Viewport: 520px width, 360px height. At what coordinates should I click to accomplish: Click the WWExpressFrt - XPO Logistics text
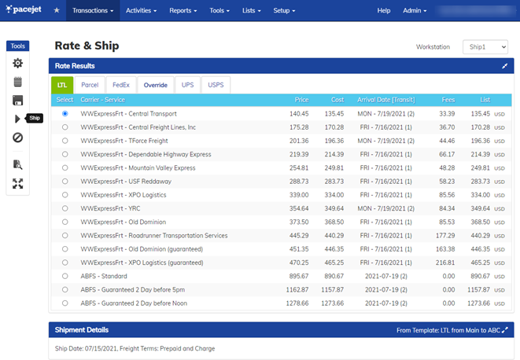[x=124, y=195]
